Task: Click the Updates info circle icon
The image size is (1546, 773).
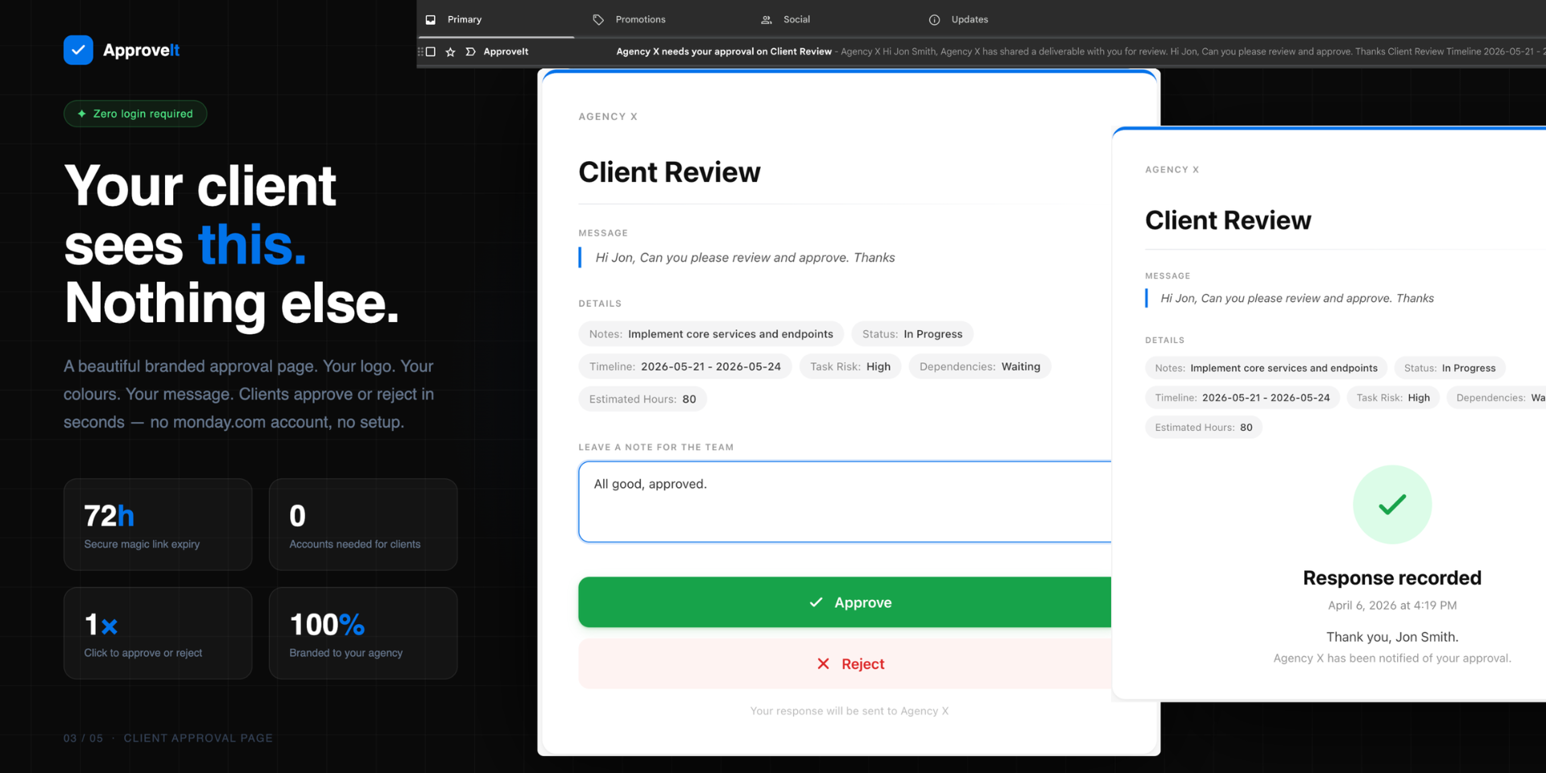Action: click(934, 19)
